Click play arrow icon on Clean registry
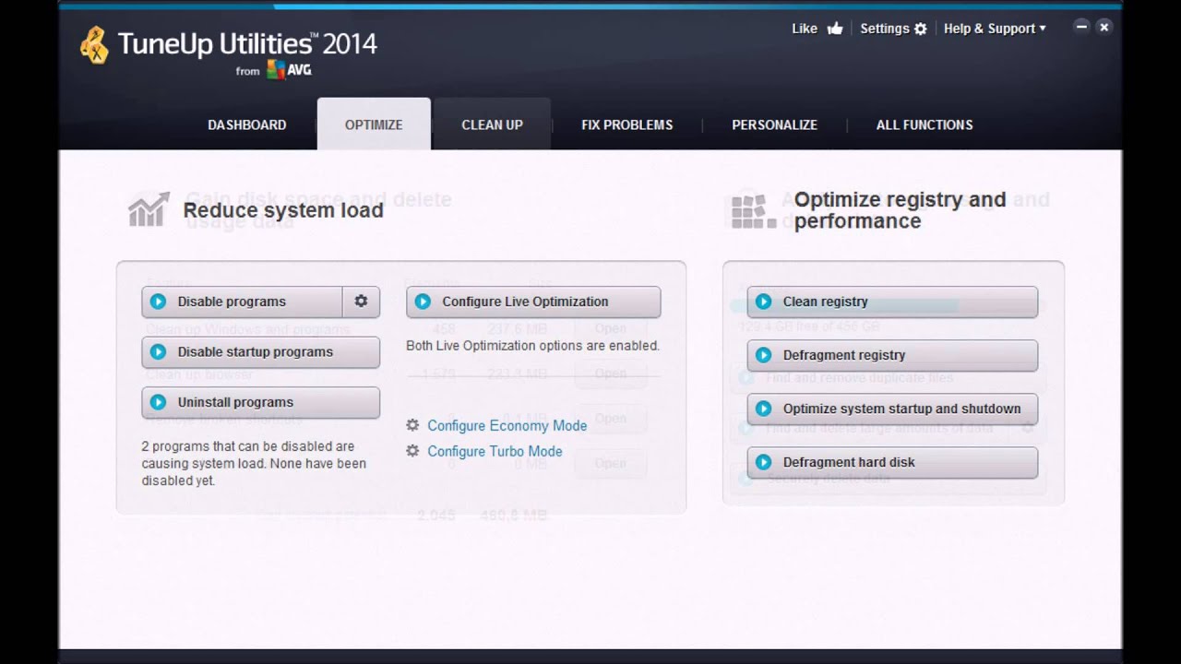This screenshot has width=1181, height=664. tap(763, 302)
